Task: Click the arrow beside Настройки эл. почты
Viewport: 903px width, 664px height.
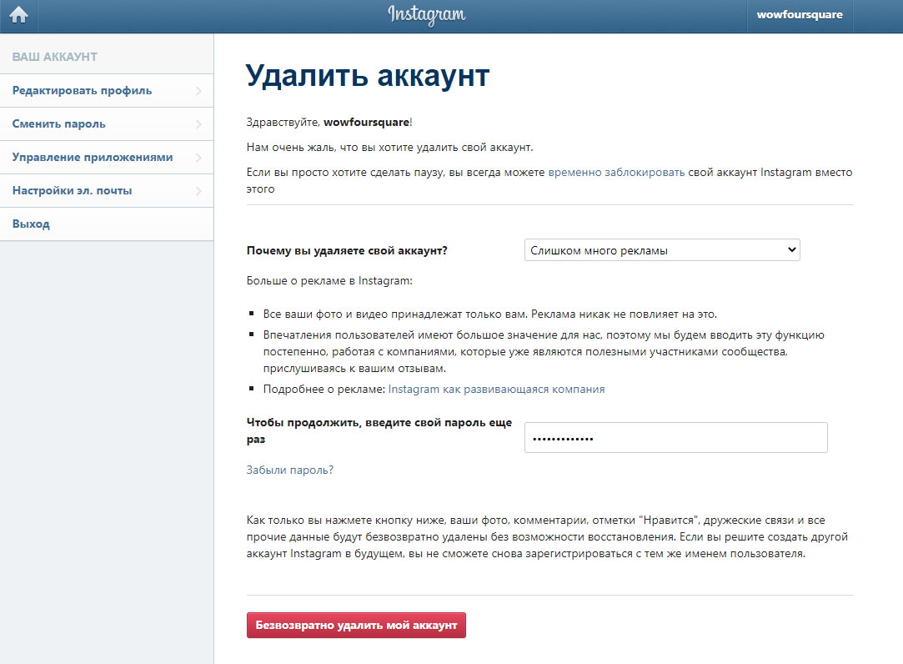Action: (x=198, y=191)
